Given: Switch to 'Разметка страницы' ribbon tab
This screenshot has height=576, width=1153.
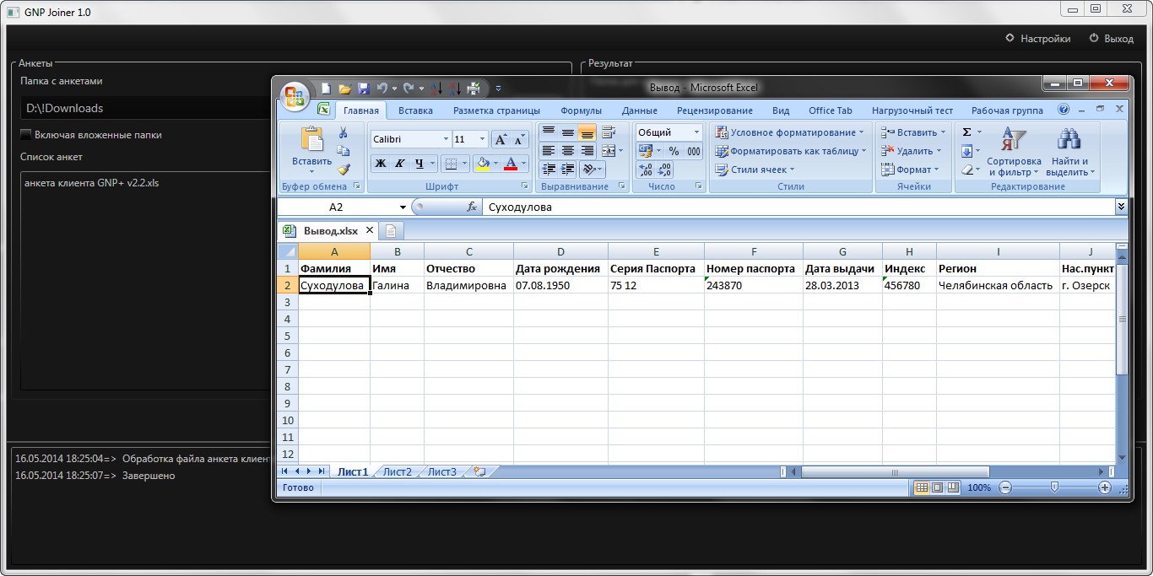Looking at the screenshot, I should coord(496,110).
